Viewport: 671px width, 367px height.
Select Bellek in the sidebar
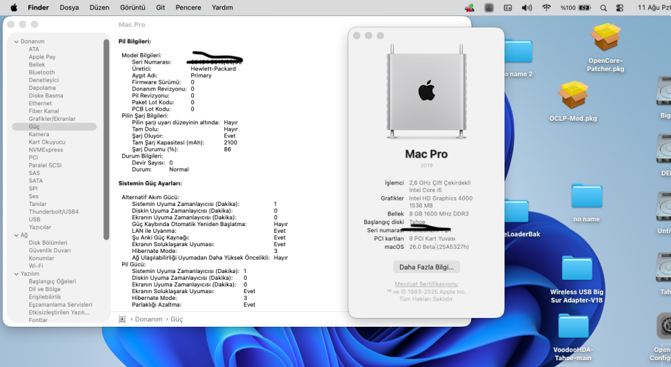click(37, 64)
